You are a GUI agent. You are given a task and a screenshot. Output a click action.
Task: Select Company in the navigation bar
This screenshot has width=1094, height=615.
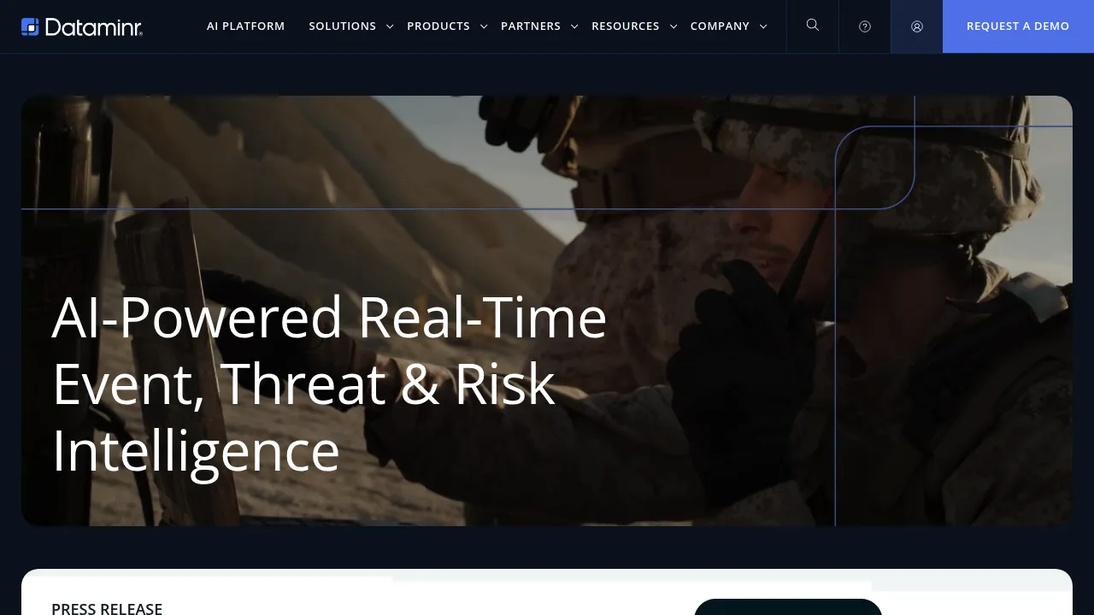(x=720, y=26)
